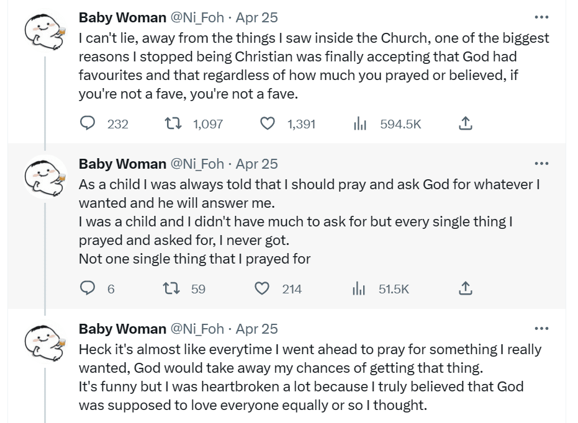
Task: Open the Apr 25 timestamp of third tweet
Action: 257,329
